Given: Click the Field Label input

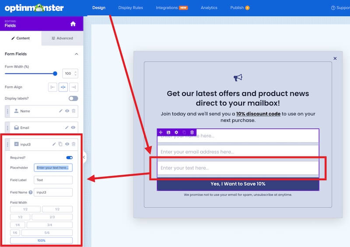Looking at the screenshot, I should tap(53, 180).
